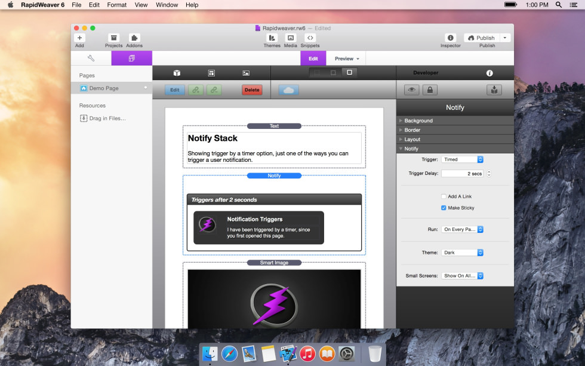This screenshot has height=366, width=585.
Task: Open the Preview dropdown tab
Action: (x=347, y=59)
